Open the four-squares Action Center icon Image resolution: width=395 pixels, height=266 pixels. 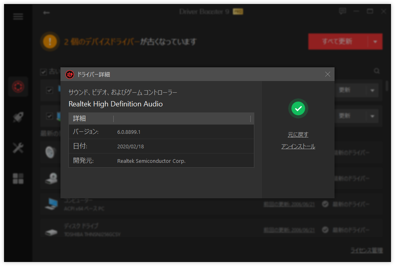coord(18,179)
